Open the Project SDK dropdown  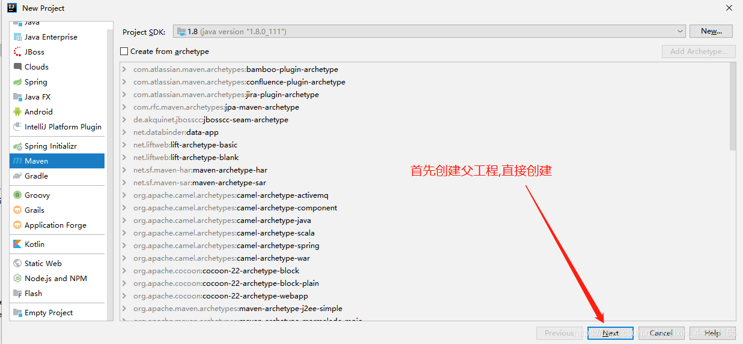pos(429,31)
